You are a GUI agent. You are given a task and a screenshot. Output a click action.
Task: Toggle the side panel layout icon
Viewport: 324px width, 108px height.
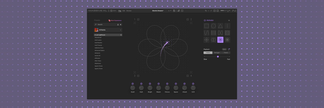[x=218, y=11]
